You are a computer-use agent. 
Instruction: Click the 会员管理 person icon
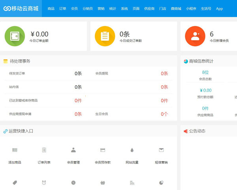[x=73, y=150]
